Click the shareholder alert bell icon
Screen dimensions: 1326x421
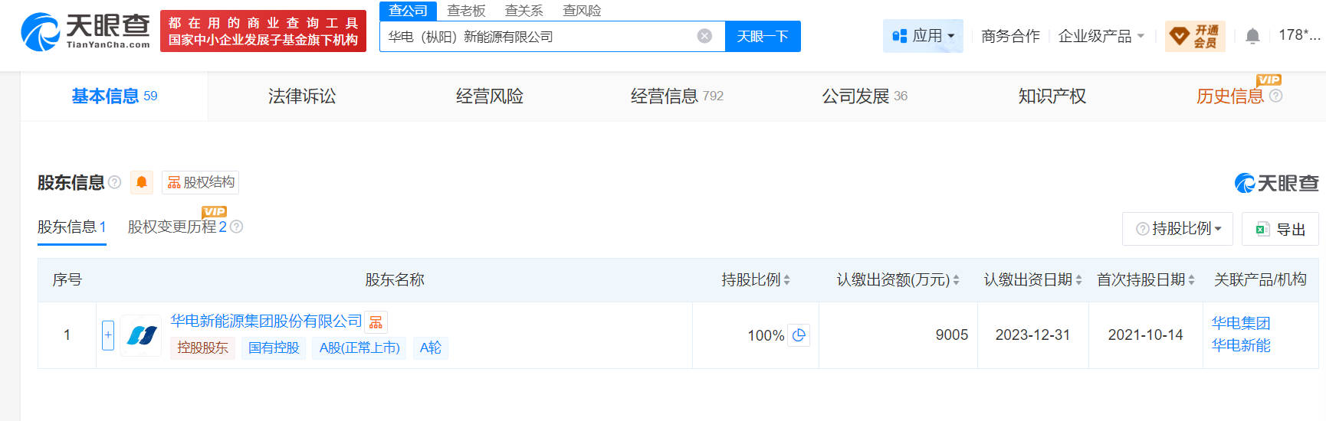pos(142,182)
